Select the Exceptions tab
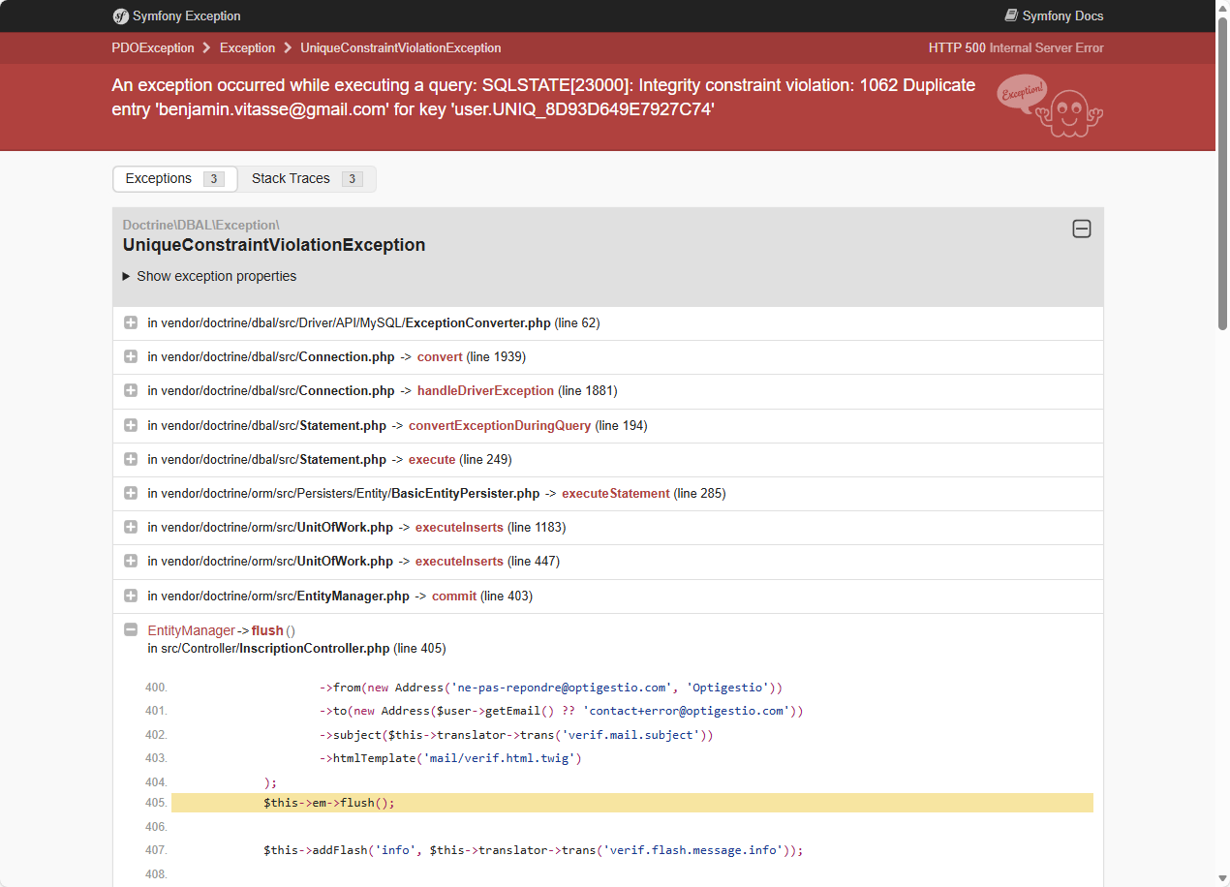The width and height of the screenshot is (1230, 887). pos(174,178)
